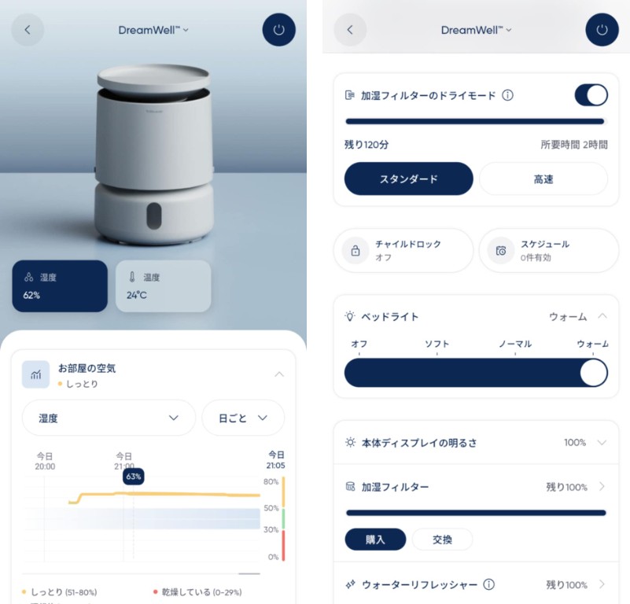
Task: Select 高速 dry mode
Action: point(543,179)
